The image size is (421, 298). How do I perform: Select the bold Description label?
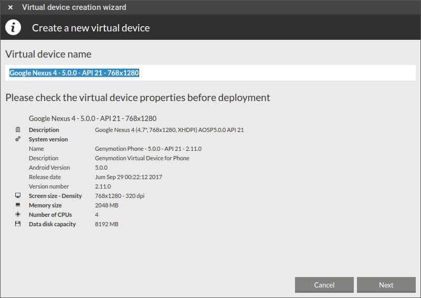pyautogui.click(x=44, y=130)
